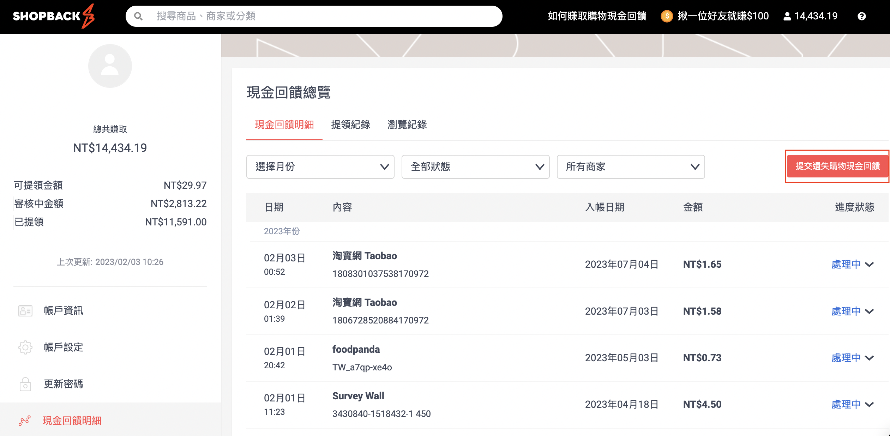Expand 處理中 status for foodpanda row
The height and width of the screenshot is (436, 890).
pyautogui.click(x=853, y=358)
